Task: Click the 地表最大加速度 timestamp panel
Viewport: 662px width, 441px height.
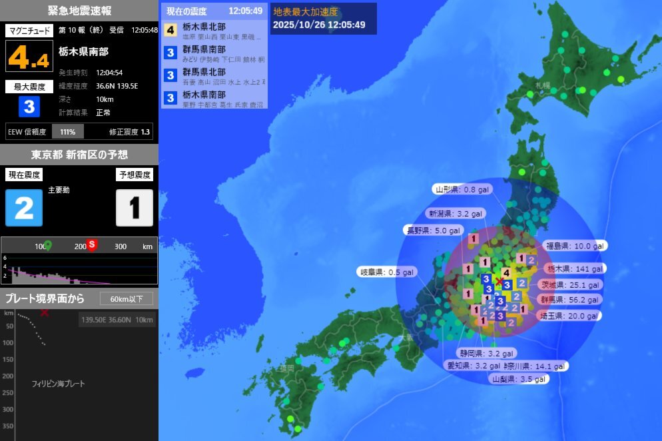Action: pos(323,19)
